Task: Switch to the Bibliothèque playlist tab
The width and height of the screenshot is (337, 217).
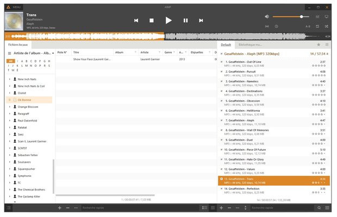Action: [x=250, y=44]
